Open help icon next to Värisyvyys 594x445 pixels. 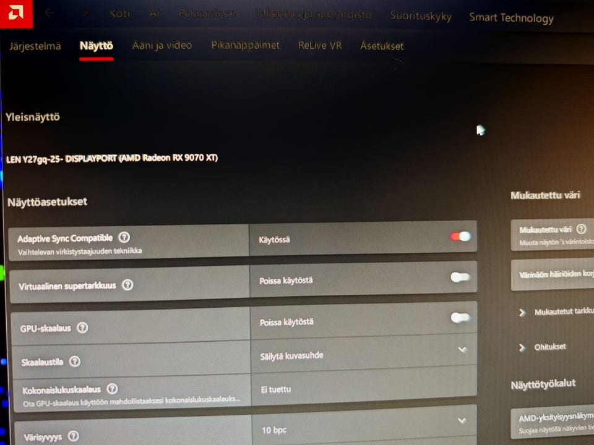[x=74, y=436]
